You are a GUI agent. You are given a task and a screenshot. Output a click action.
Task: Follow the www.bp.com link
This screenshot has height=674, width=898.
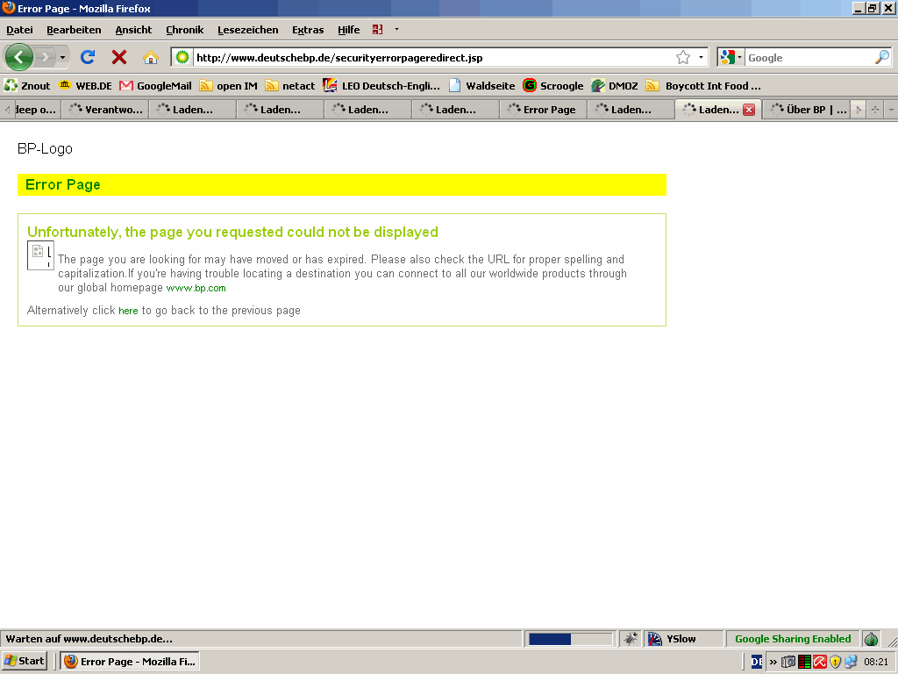pyautogui.click(x=196, y=288)
